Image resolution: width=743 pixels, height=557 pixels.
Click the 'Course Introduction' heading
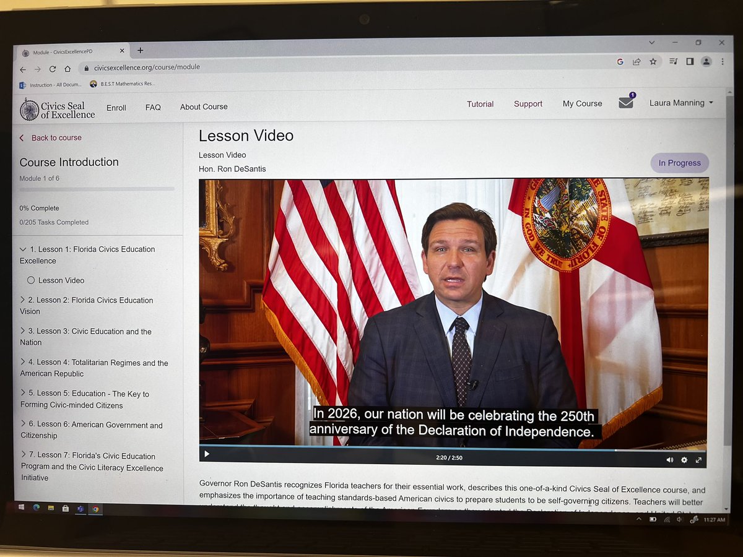69,162
